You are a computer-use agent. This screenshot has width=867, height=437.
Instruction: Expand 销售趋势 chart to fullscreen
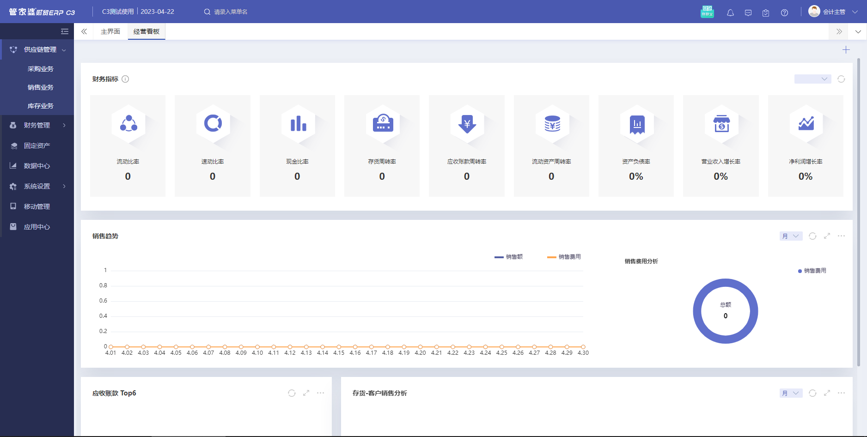pyautogui.click(x=827, y=236)
